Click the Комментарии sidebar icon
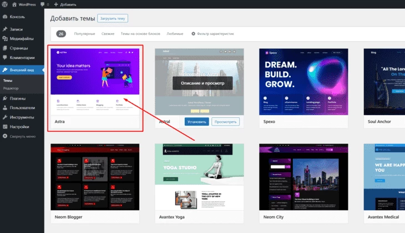 (5, 58)
